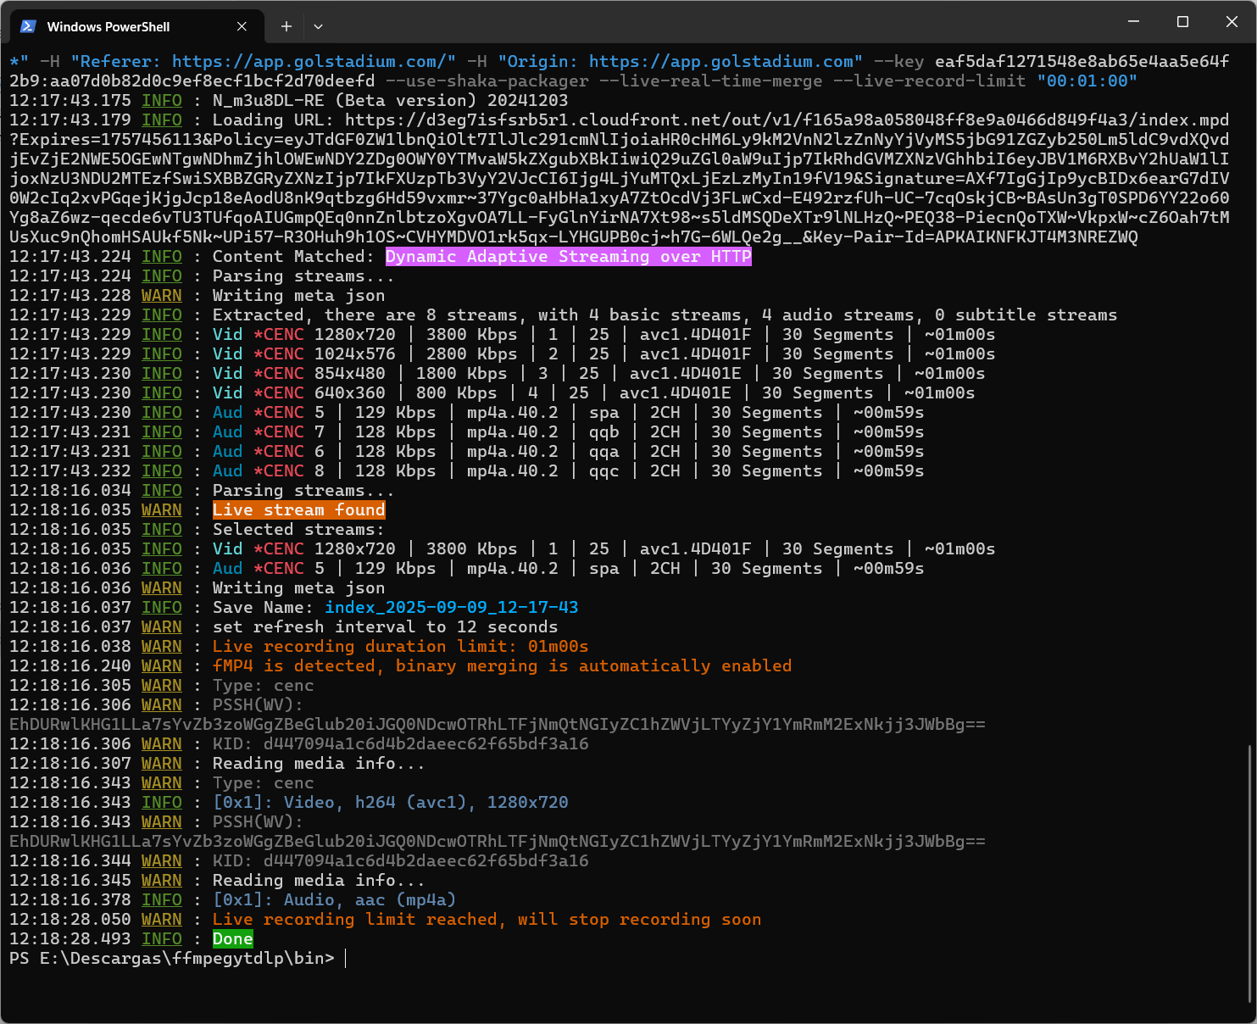Click the Video, h264 (avc1), 1280x720 line

point(390,803)
